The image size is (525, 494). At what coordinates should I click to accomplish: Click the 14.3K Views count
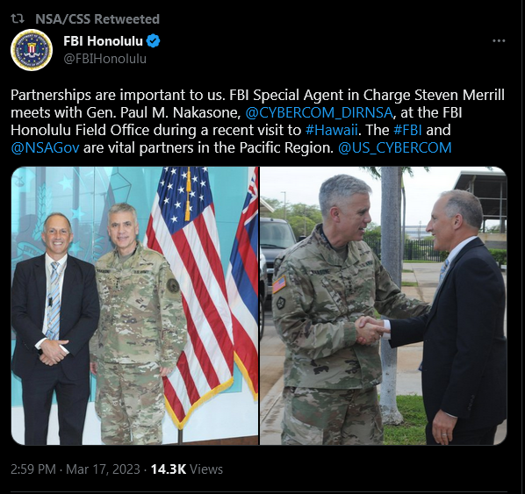(x=187, y=469)
